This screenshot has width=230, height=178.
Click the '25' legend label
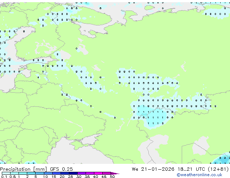pyautogui.click(x=70, y=177)
